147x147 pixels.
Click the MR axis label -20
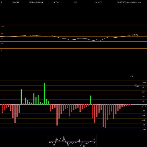(143, 111)
